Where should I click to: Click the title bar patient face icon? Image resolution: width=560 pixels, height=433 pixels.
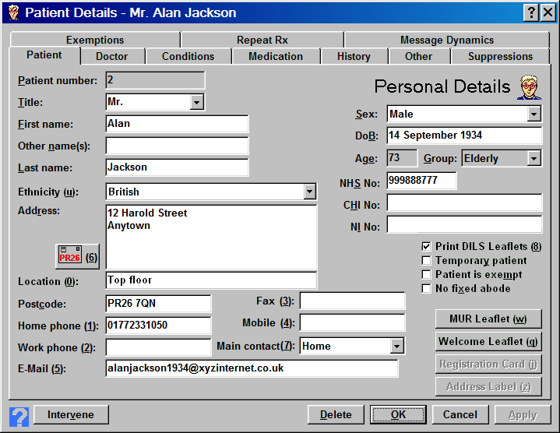pyautogui.click(x=13, y=12)
